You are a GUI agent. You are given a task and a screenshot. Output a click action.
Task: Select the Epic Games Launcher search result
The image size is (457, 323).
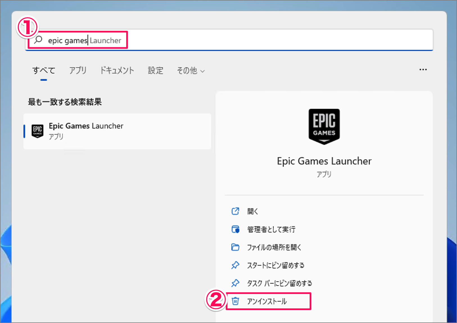[117, 131]
